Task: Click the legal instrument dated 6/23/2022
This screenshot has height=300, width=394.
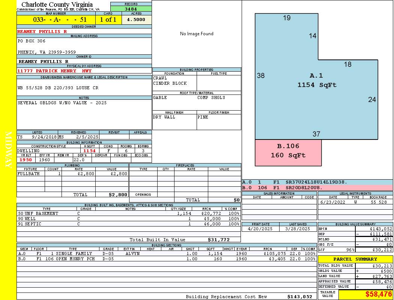Action: point(355,202)
